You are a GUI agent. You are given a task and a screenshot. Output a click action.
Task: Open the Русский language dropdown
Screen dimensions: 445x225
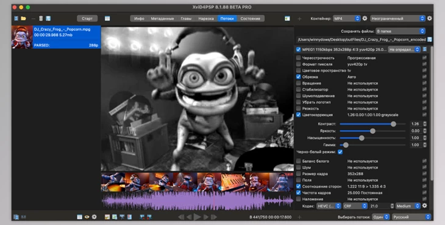click(x=411, y=217)
